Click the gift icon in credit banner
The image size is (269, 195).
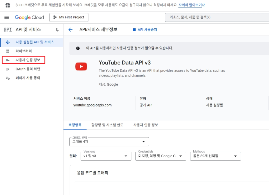(x=8, y=5)
